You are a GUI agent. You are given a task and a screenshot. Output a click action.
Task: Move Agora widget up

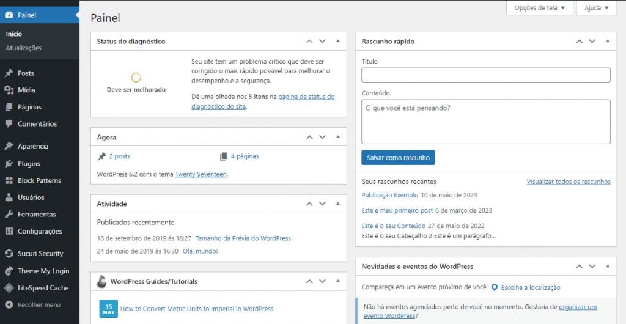309,137
